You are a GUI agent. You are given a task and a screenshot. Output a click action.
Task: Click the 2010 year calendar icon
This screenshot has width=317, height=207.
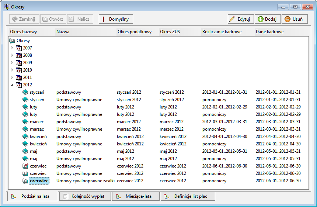pyautogui.click(x=19, y=70)
